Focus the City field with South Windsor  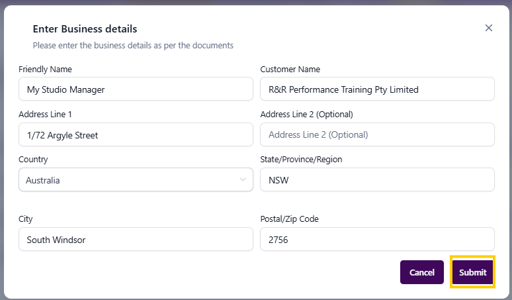point(136,240)
